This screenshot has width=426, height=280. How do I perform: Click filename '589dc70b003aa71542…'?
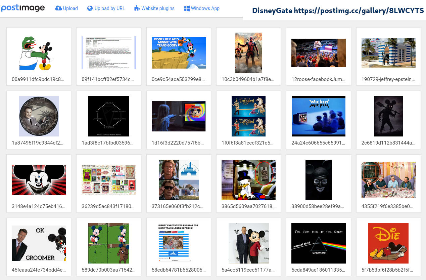coord(108,270)
